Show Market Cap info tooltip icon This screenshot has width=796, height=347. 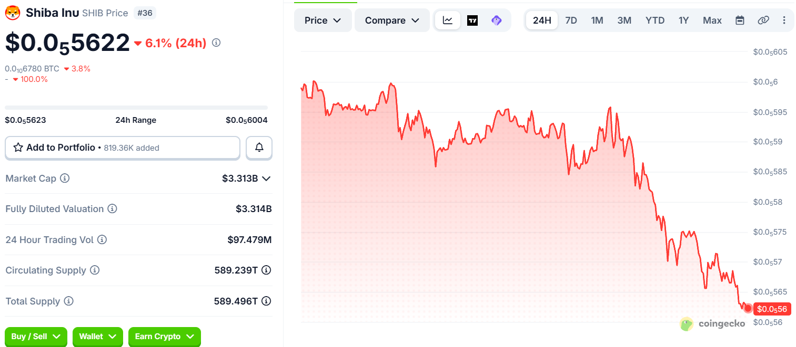coord(65,178)
